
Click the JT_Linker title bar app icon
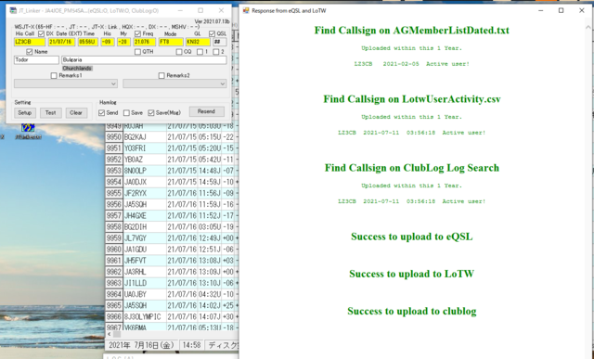point(13,10)
